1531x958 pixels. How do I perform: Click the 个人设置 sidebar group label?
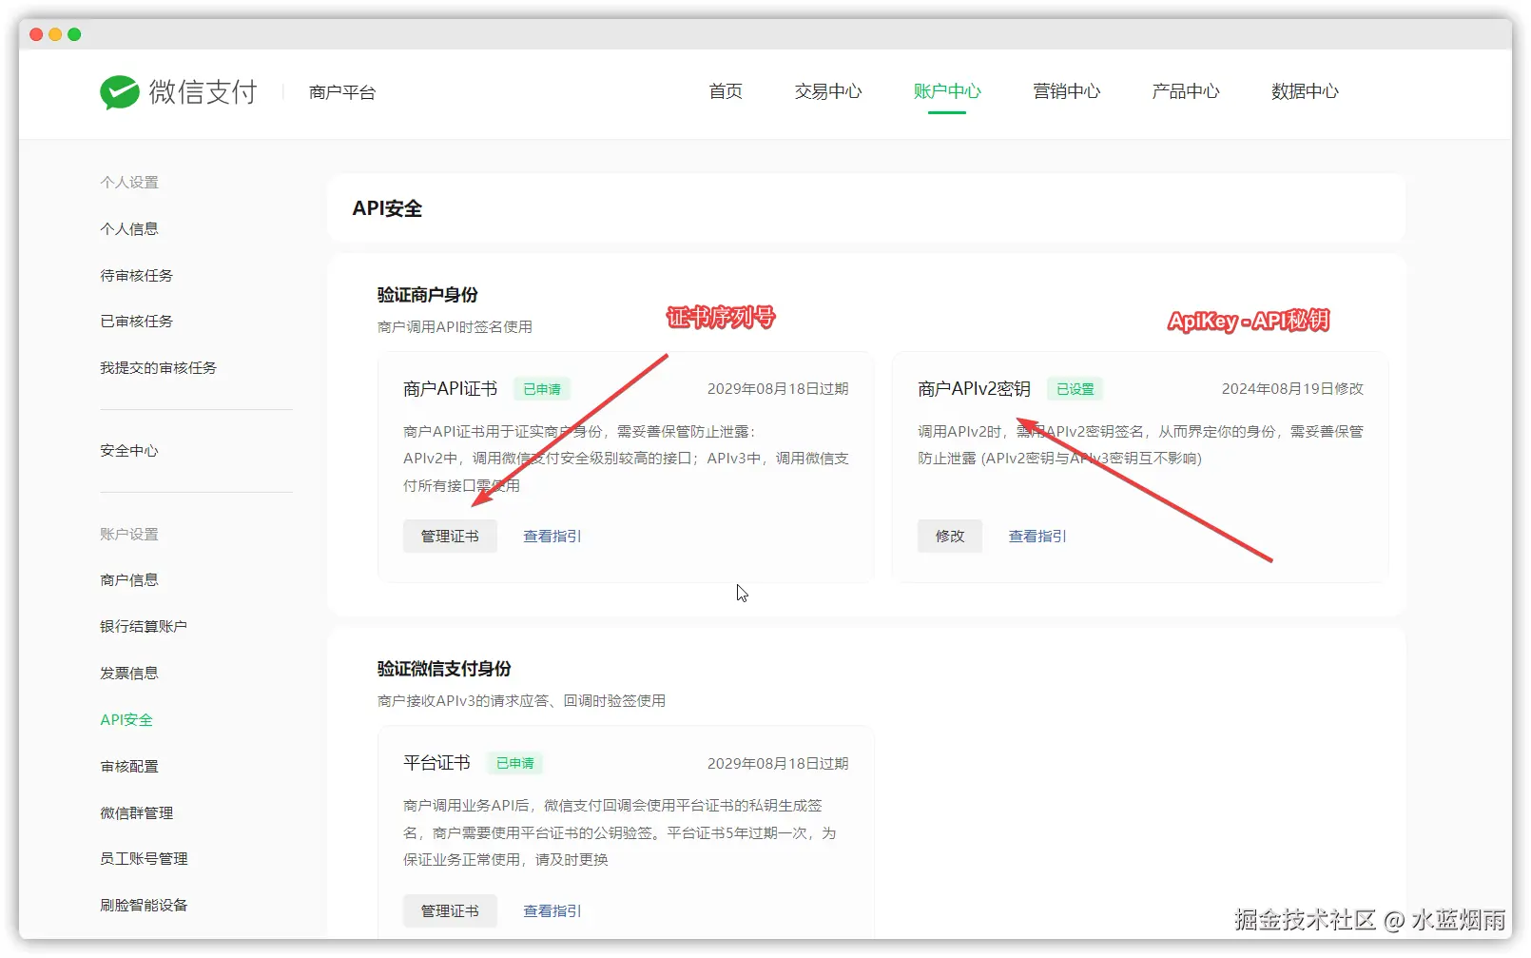(129, 183)
